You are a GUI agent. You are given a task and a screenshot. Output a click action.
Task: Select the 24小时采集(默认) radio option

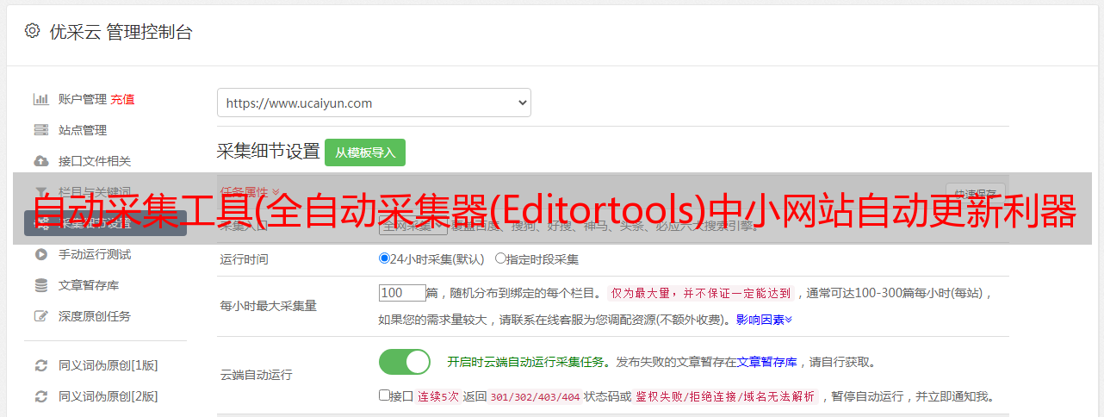click(384, 258)
